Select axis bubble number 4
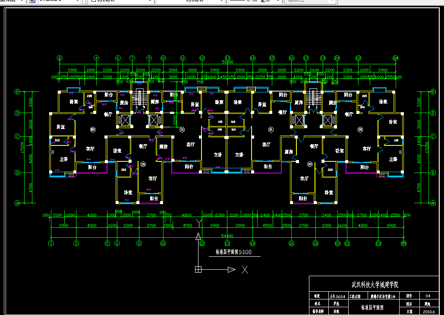 tap(97, 58)
